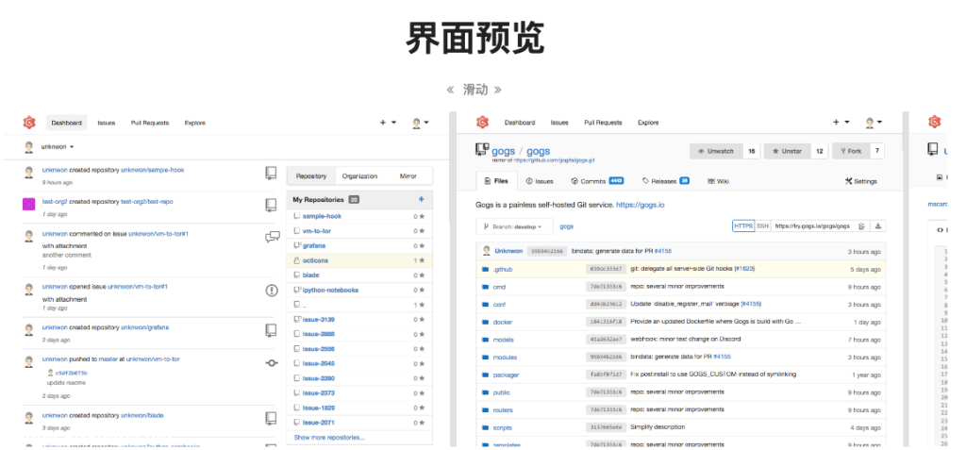Open the #1623 issue link in the .github commit message
The width and height of the screenshot is (966, 450).
[x=743, y=269]
